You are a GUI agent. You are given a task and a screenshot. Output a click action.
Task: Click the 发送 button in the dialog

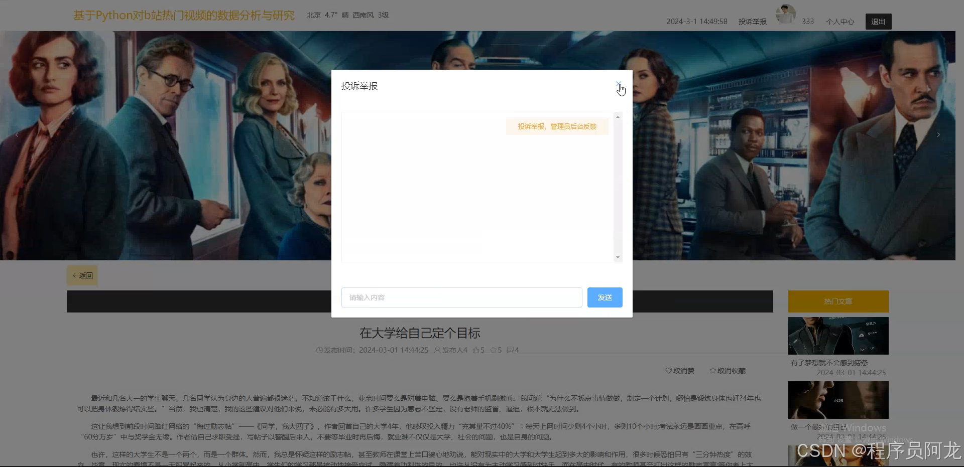click(x=605, y=297)
